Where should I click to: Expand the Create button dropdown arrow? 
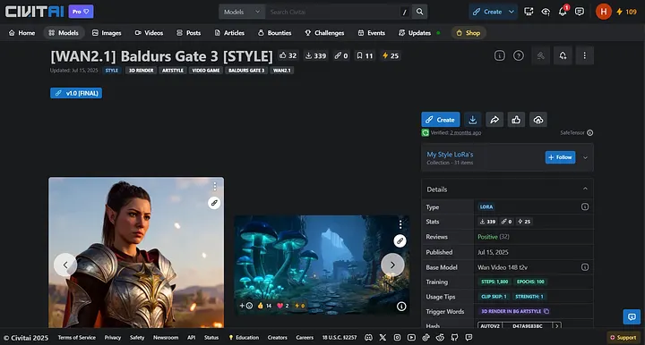pyautogui.click(x=512, y=12)
